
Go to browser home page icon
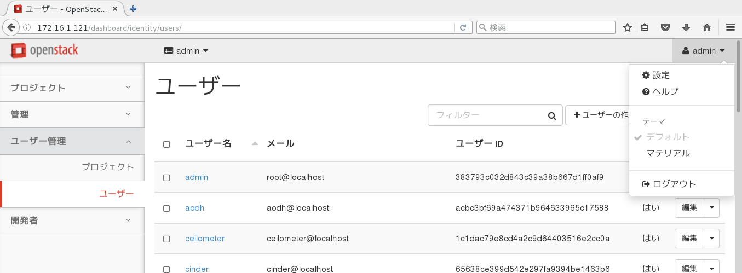[706, 27]
